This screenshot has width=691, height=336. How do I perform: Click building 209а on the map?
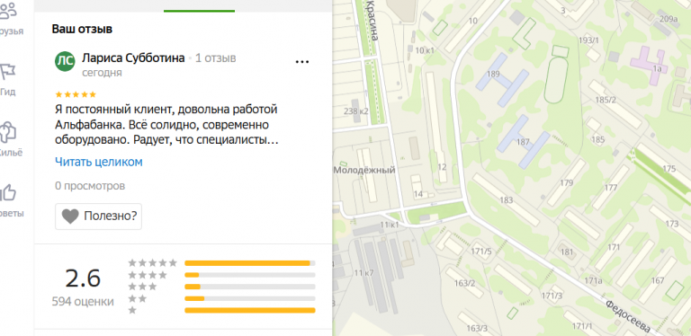point(669,19)
